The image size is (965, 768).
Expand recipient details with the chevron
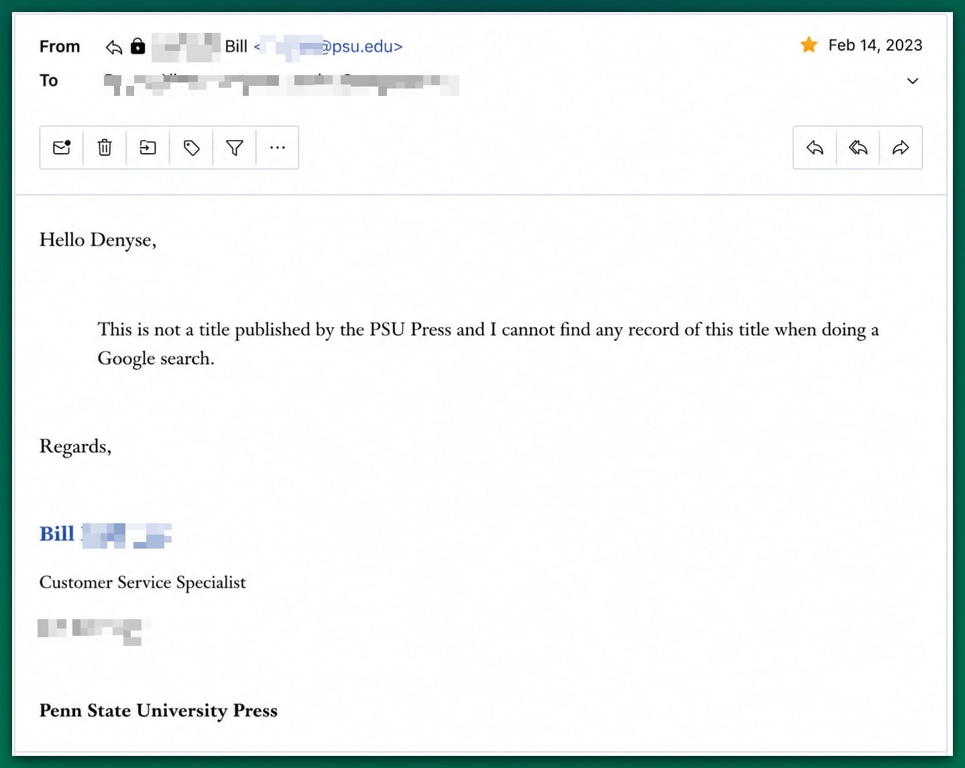(912, 81)
